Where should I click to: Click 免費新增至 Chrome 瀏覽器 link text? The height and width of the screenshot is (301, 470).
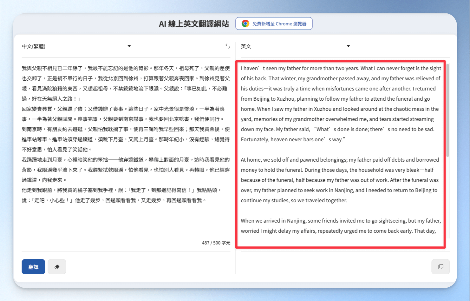(x=279, y=24)
